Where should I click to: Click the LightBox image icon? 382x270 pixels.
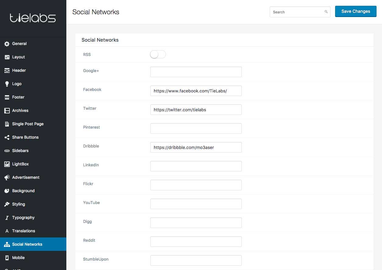point(7,164)
